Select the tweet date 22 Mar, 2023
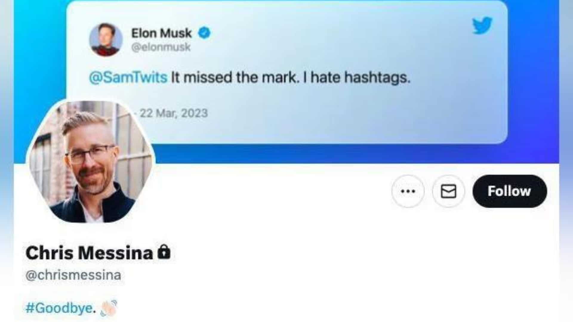 point(173,113)
